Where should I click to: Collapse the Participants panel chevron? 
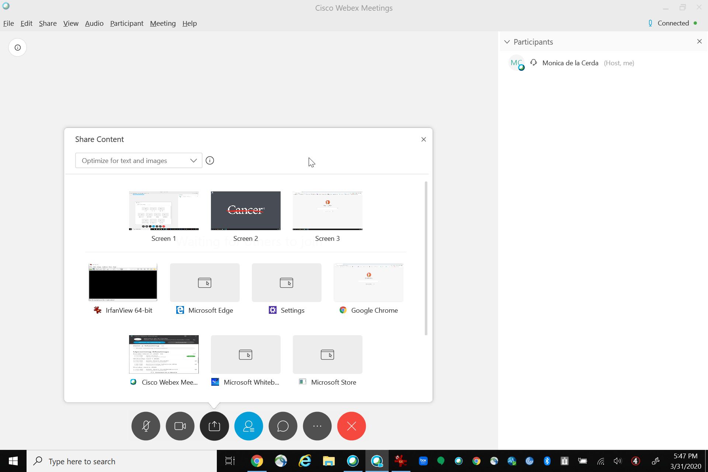click(x=507, y=42)
